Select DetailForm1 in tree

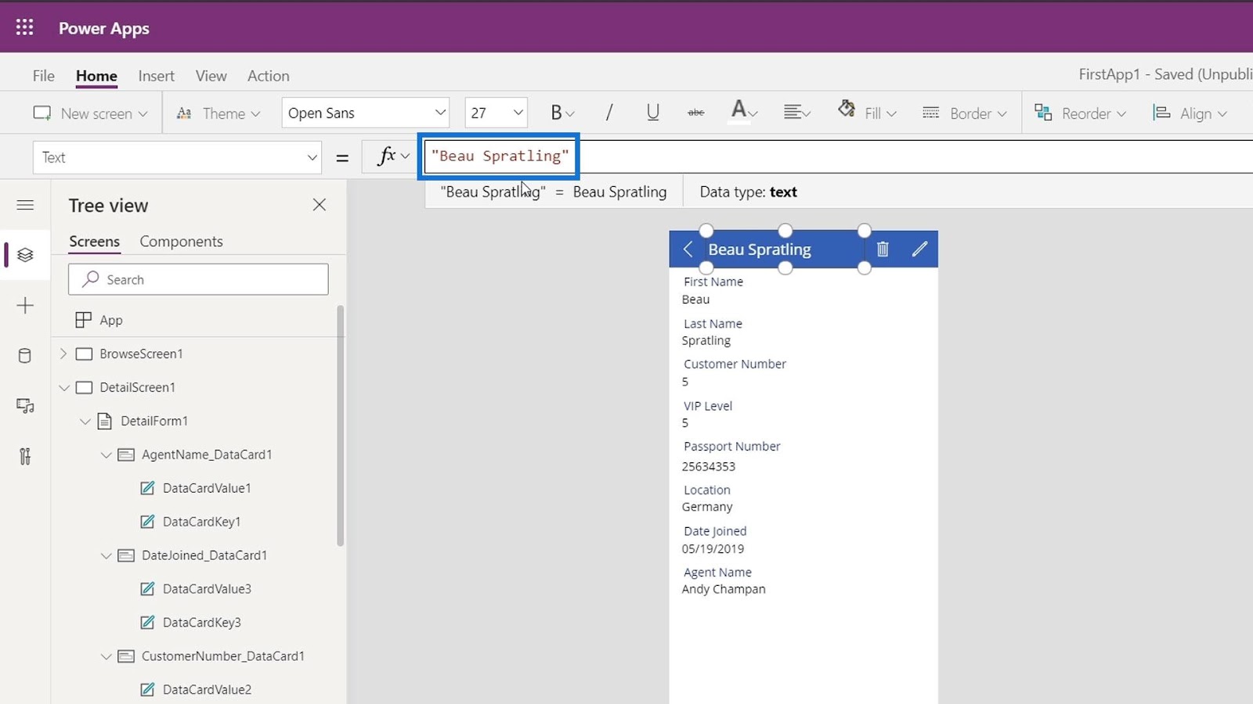pos(154,421)
